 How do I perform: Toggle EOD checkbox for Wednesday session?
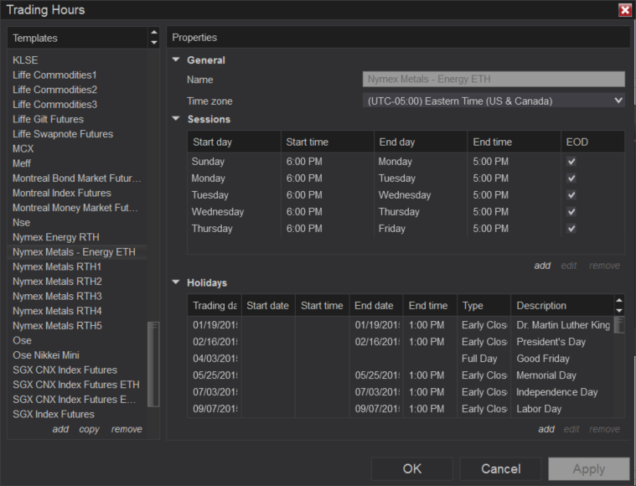[x=571, y=211]
